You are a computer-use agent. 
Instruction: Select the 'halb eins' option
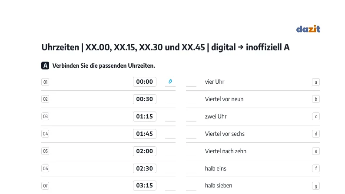point(216,168)
